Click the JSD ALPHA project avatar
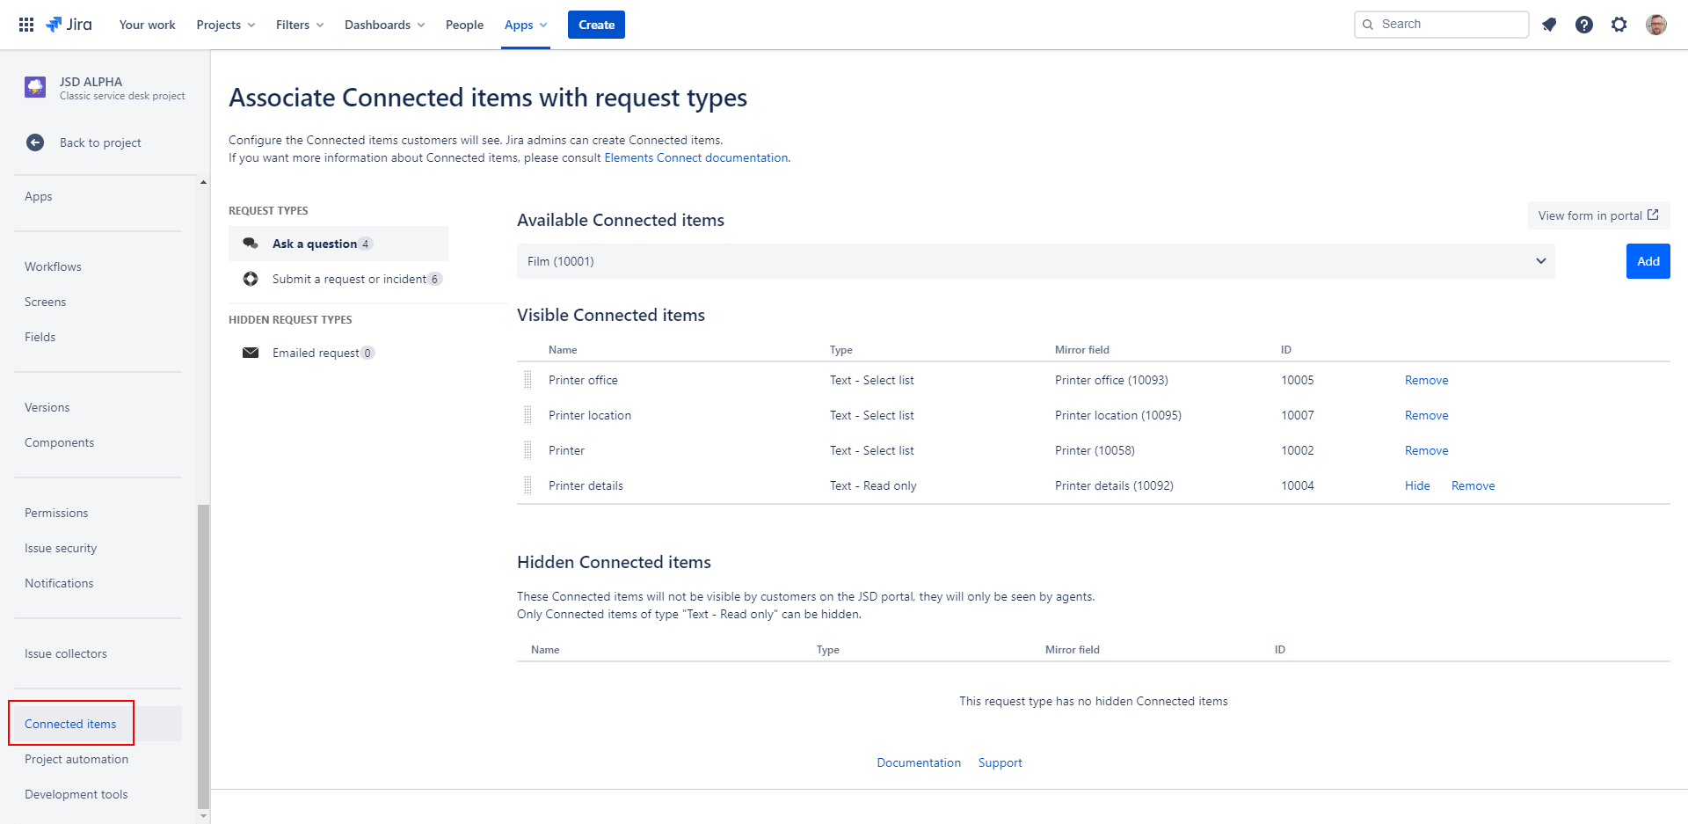 [35, 87]
